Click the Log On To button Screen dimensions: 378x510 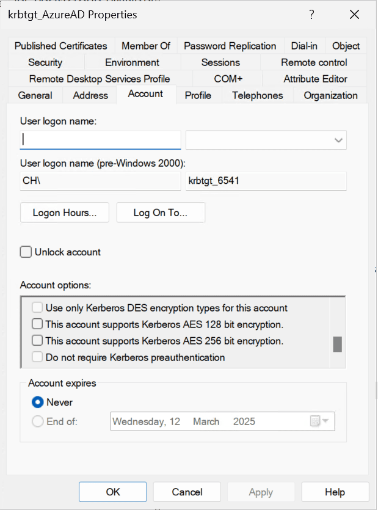[161, 213]
